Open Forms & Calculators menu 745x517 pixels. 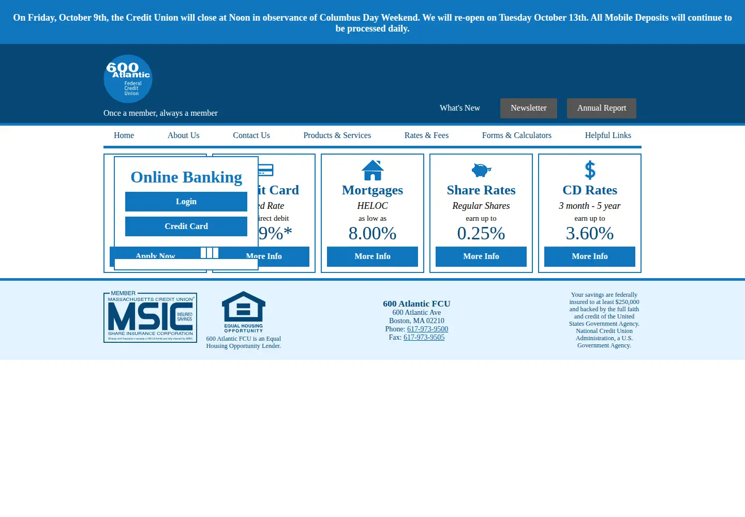click(517, 135)
